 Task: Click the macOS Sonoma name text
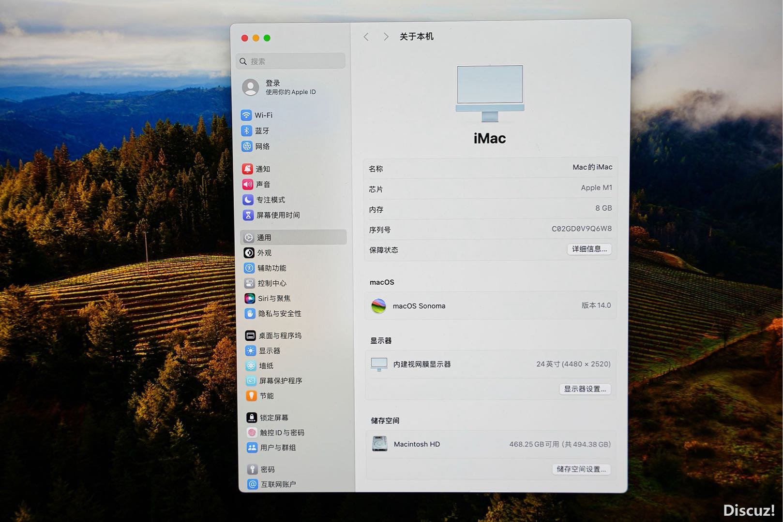pos(419,306)
